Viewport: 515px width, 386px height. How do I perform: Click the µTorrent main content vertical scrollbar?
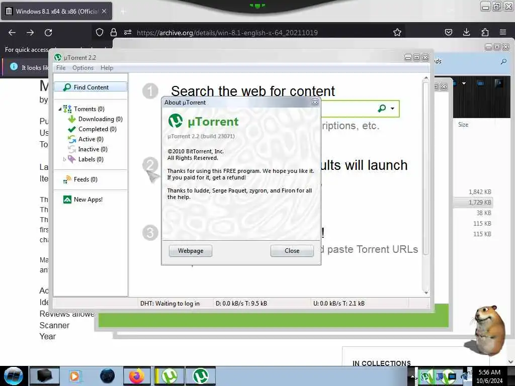pyautogui.click(x=425, y=168)
